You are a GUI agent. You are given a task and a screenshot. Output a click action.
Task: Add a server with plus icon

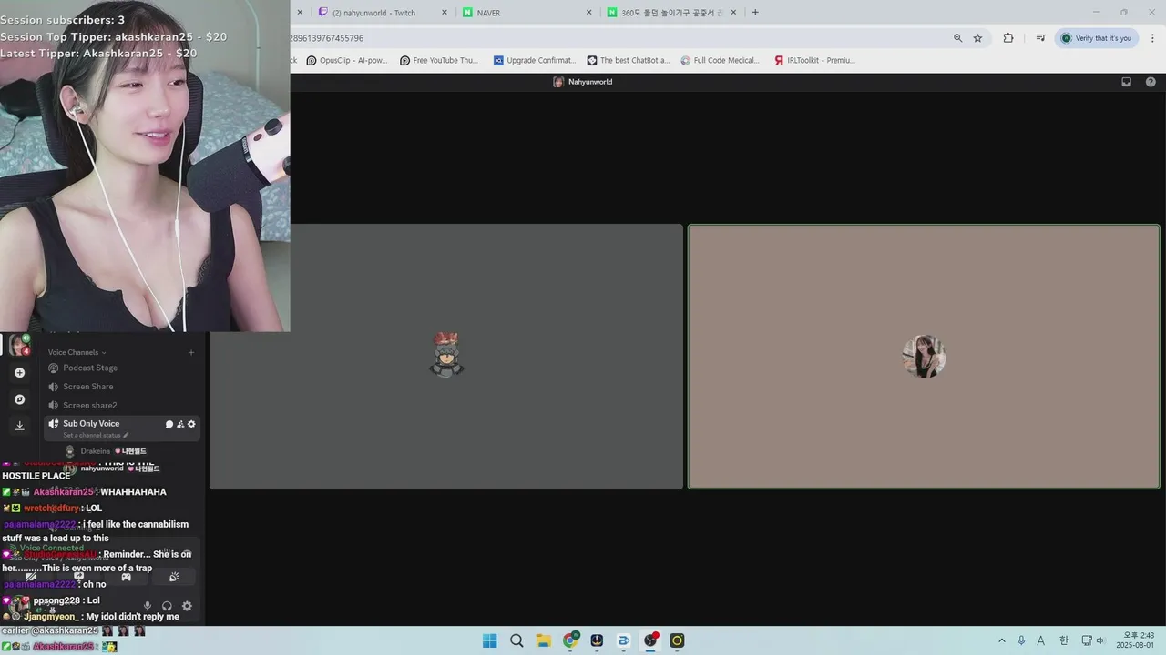[19, 373]
